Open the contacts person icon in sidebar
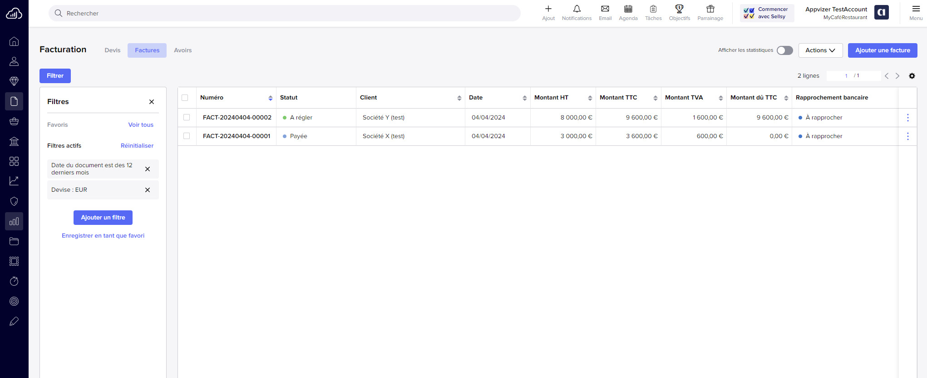The height and width of the screenshot is (378, 927). (14, 61)
